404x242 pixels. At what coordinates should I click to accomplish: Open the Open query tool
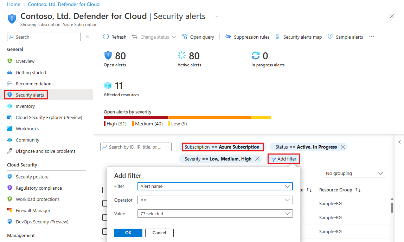198,37
